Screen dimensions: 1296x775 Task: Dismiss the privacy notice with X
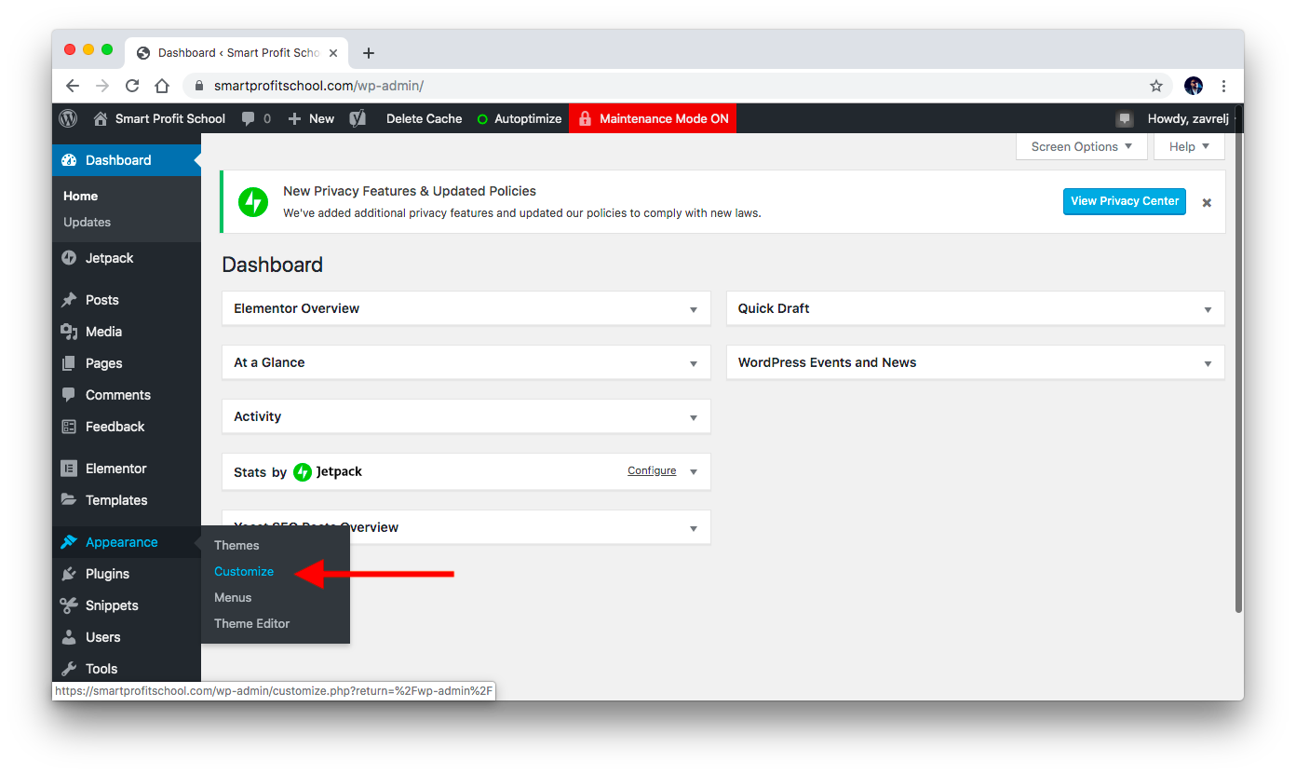coord(1207,202)
